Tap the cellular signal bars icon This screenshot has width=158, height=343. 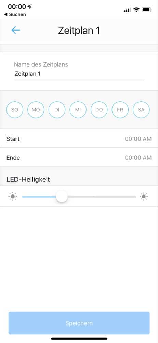pyautogui.click(x=127, y=10)
